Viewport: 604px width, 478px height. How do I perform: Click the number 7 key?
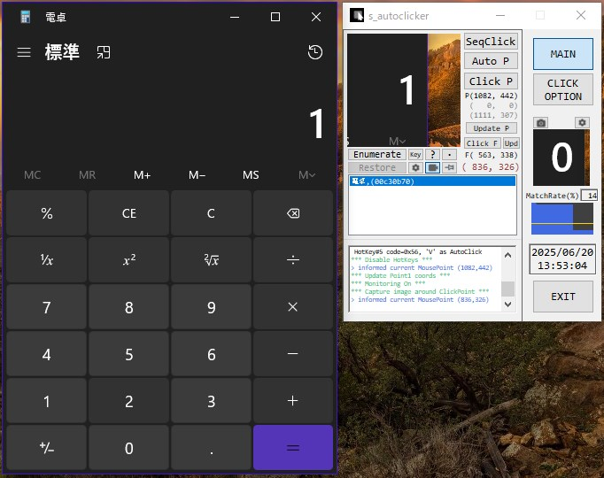tap(47, 307)
